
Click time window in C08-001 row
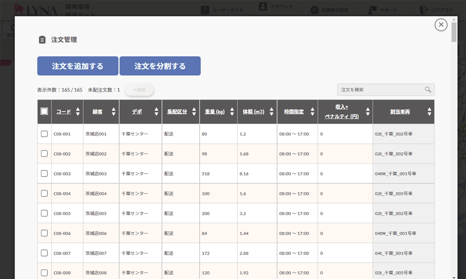(294, 134)
